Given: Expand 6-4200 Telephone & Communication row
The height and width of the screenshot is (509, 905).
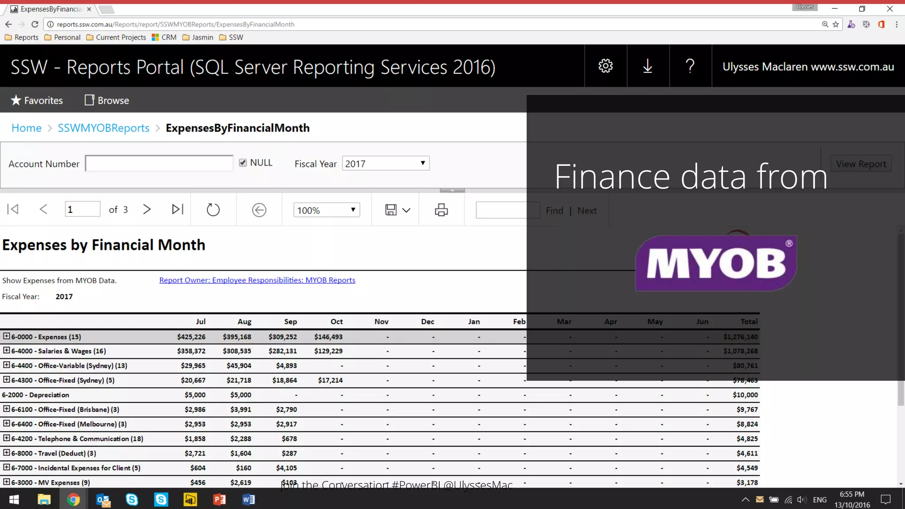Looking at the screenshot, I should [x=6, y=438].
